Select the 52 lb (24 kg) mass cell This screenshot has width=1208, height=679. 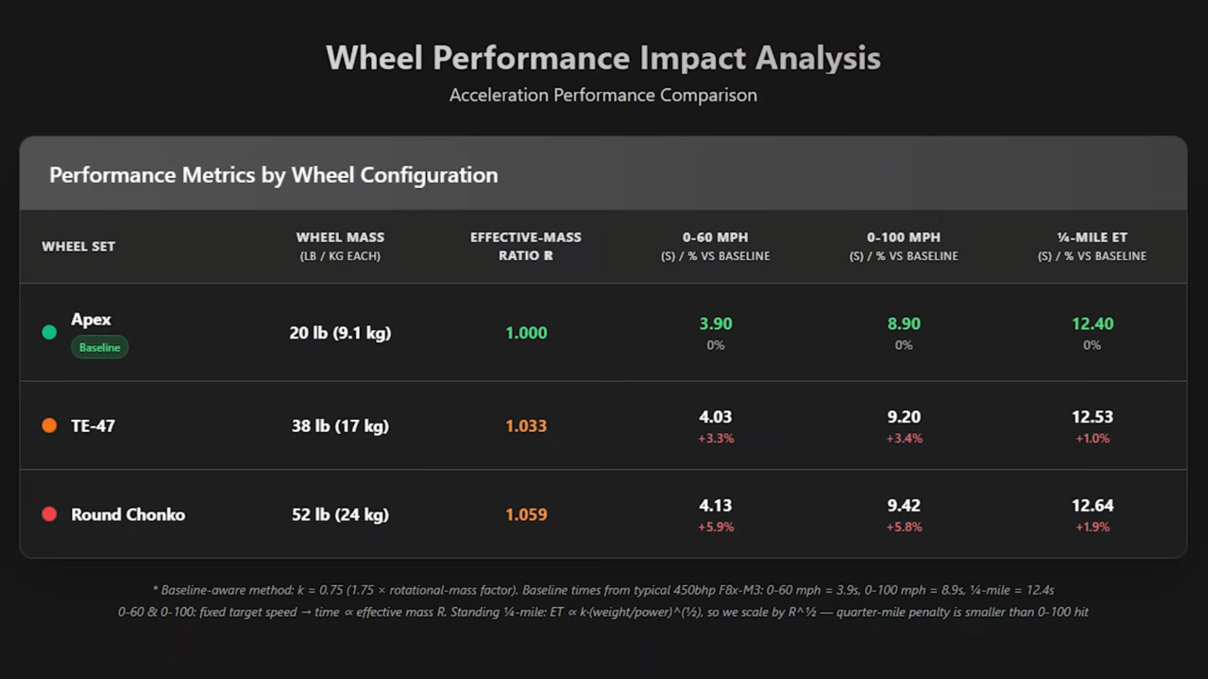tap(340, 515)
